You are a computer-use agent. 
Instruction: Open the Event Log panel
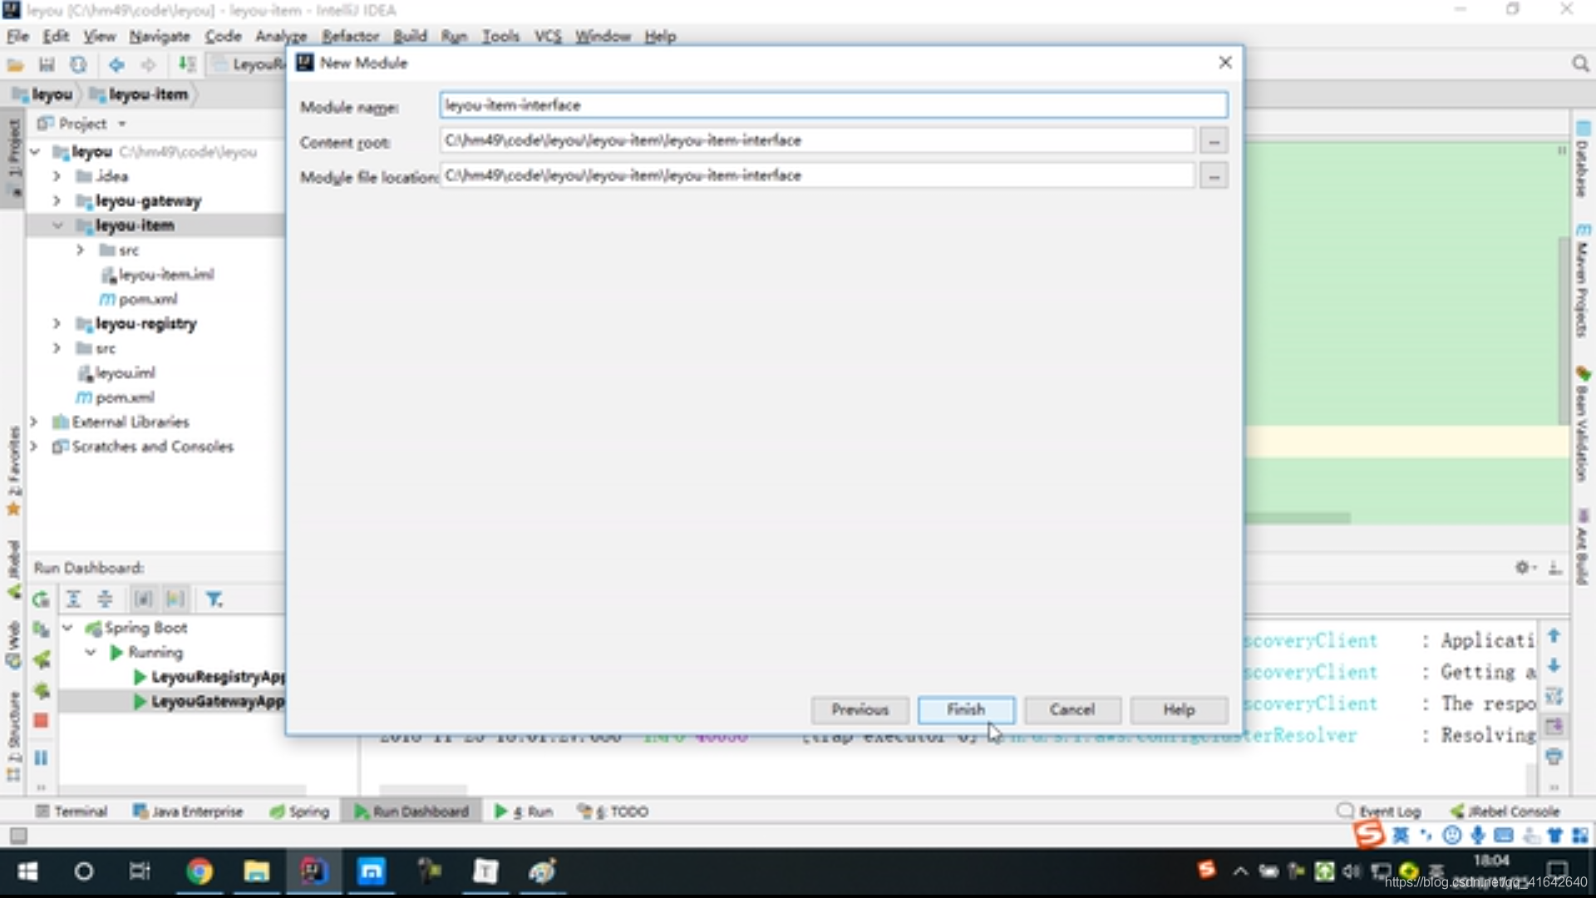(x=1379, y=811)
